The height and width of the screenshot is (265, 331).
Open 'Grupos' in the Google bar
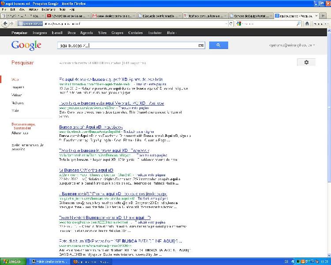pyautogui.click(x=117, y=33)
